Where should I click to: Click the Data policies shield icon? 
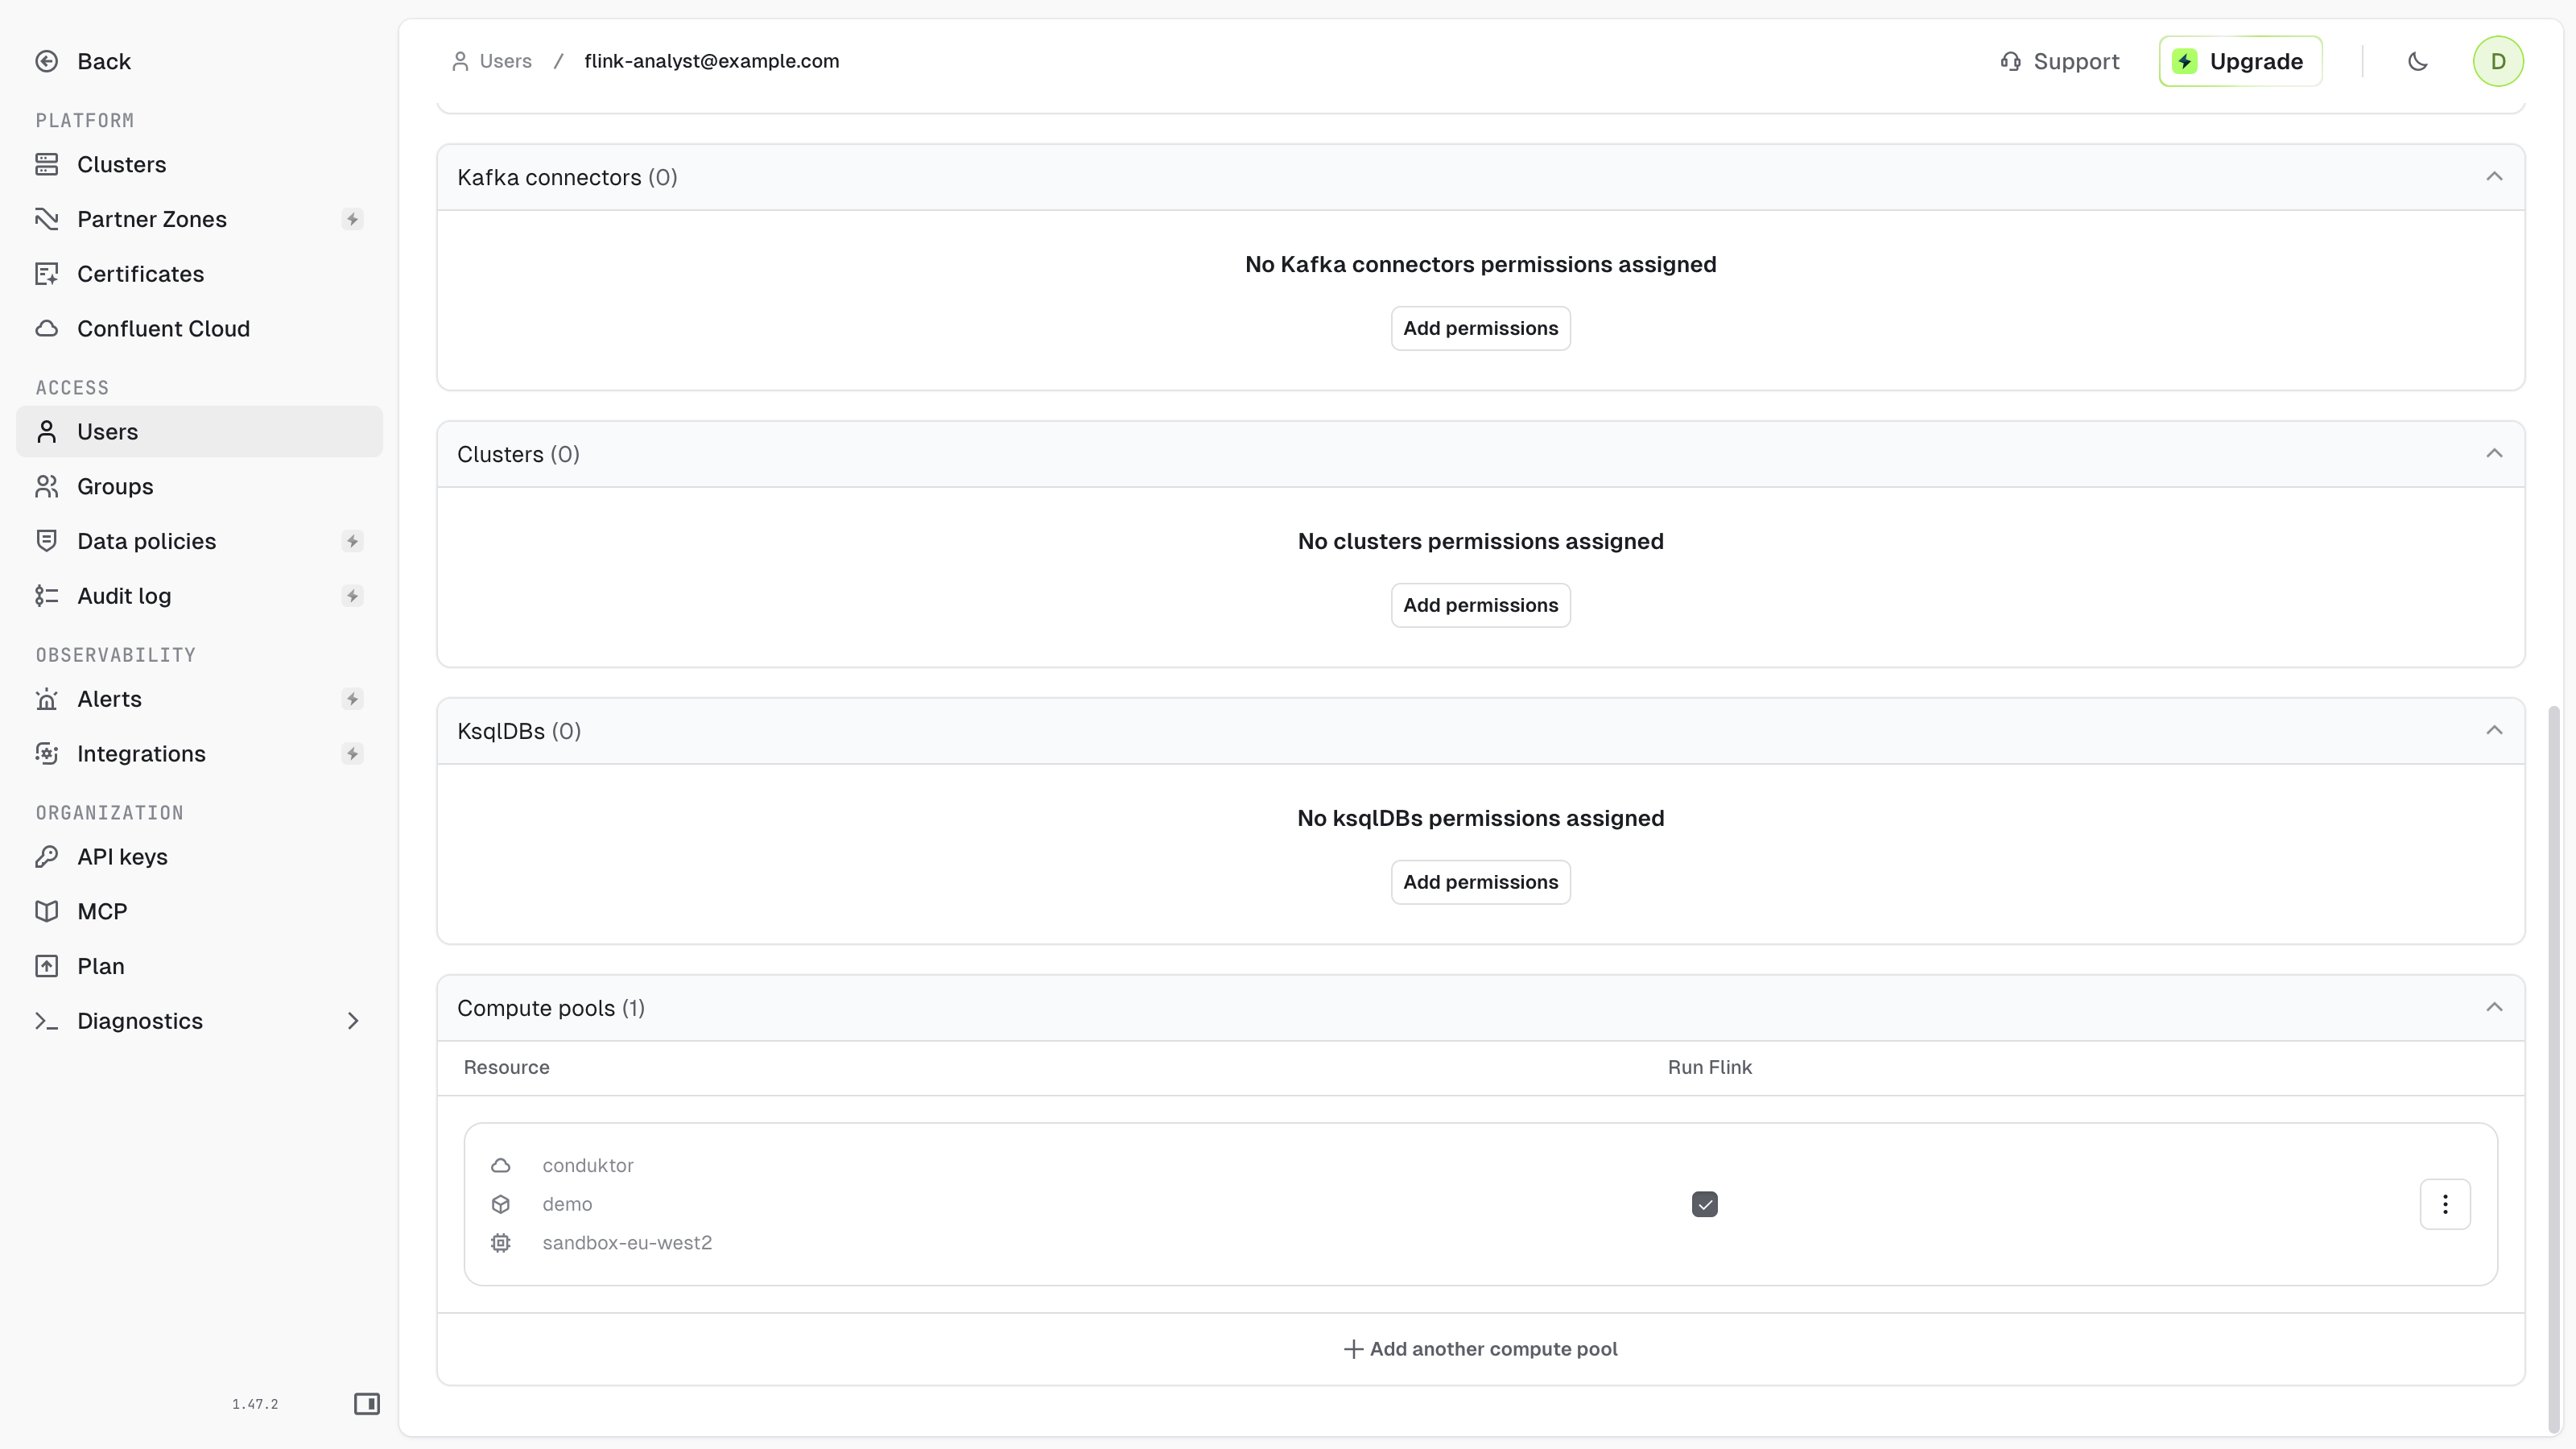click(46, 541)
